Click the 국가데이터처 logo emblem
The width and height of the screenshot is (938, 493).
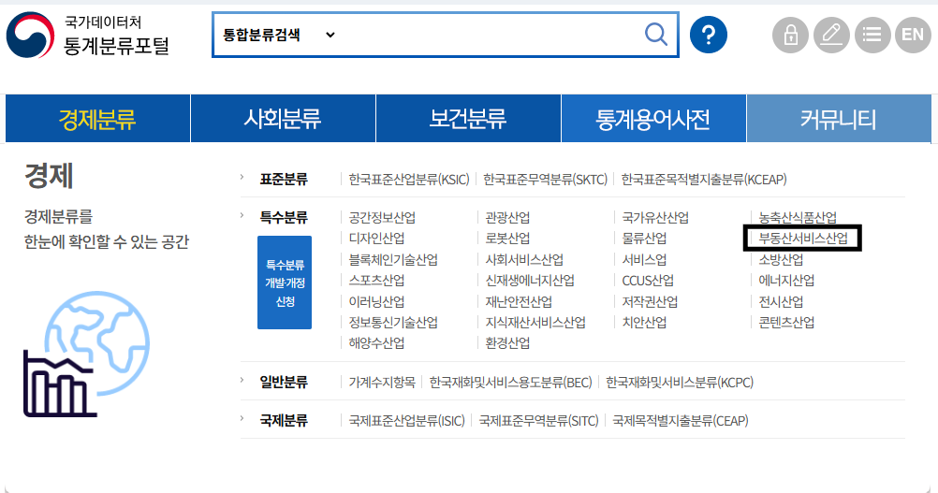[31, 36]
